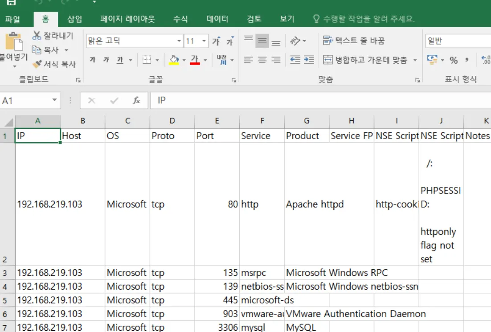This screenshot has height=332, width=491.
Task: Click Merge and Center (병합하고 가운데 맞춤)
Action: (365, 60)
